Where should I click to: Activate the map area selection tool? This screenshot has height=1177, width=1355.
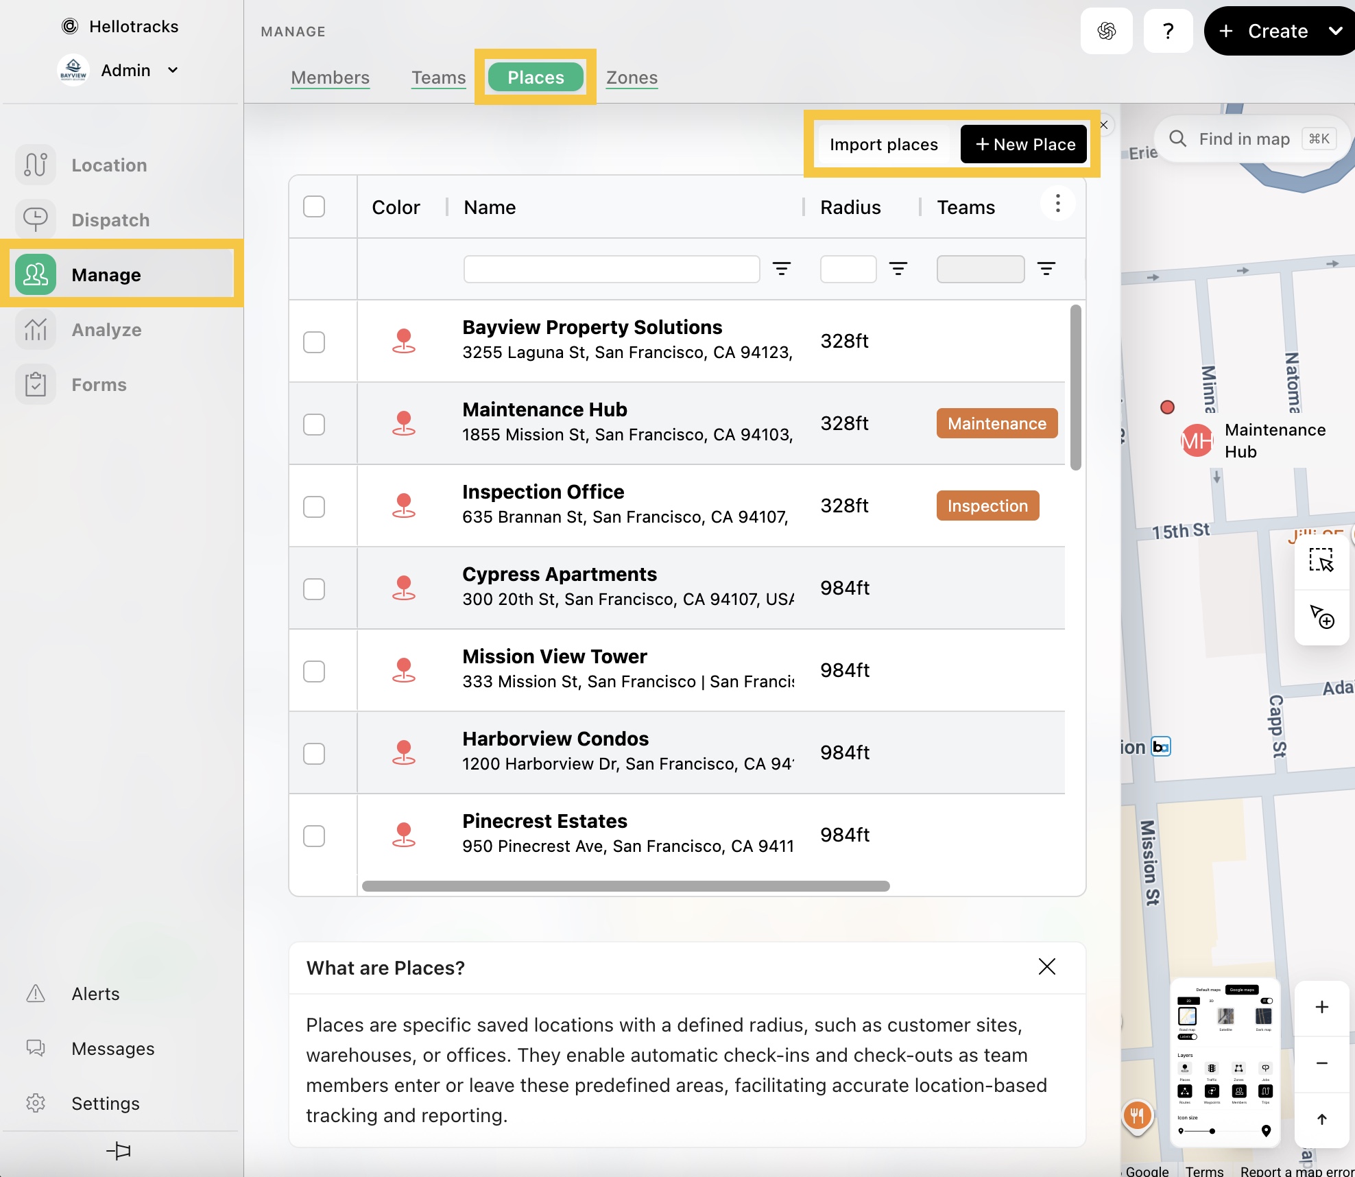tap(1321, 560)
